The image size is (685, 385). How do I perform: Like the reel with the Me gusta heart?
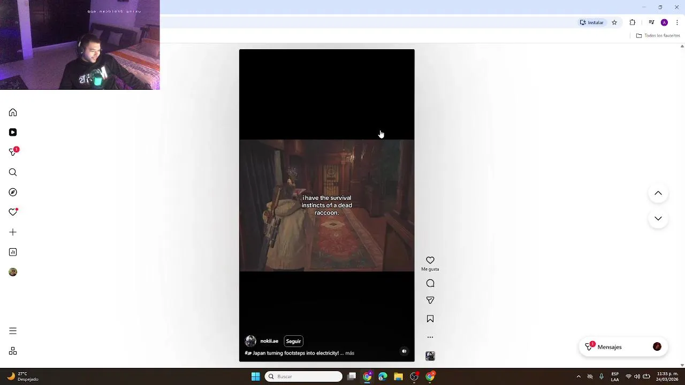[x=430, y=260]
